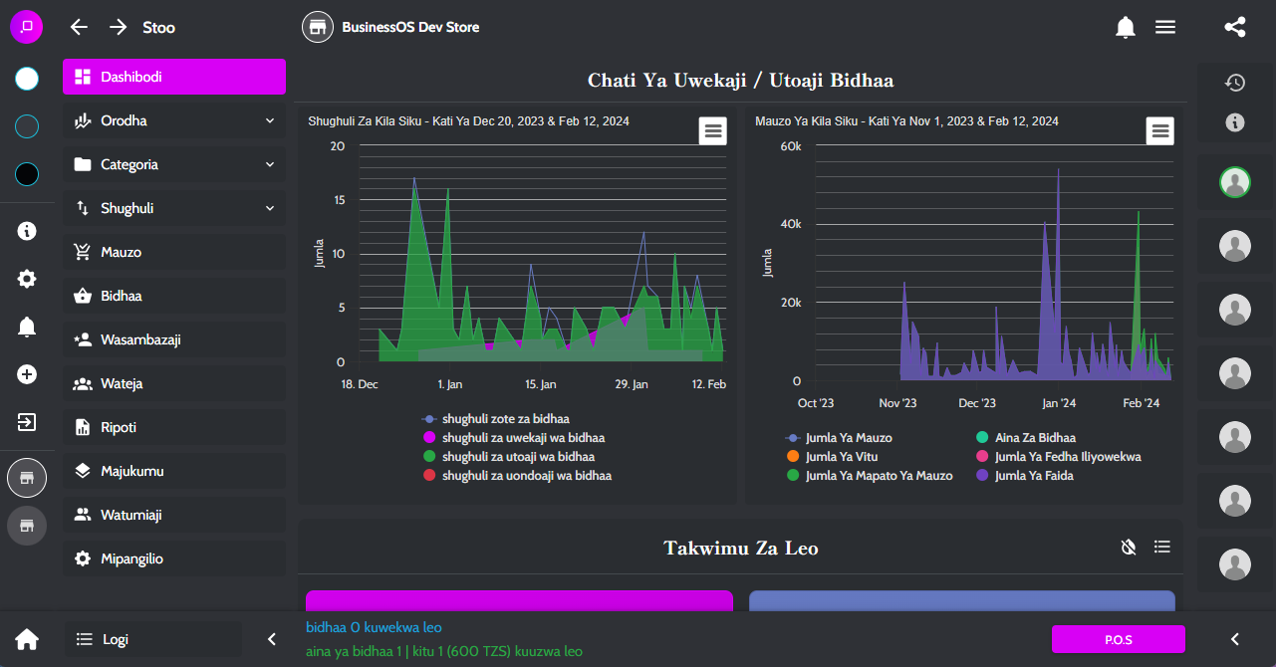1276x667 pixels.
Task: Toggle 'Jumla Ya Faida' legend series
Action: [x=1033, y=476]
